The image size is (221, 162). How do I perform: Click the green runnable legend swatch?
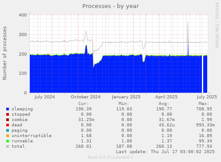(8, 141)
